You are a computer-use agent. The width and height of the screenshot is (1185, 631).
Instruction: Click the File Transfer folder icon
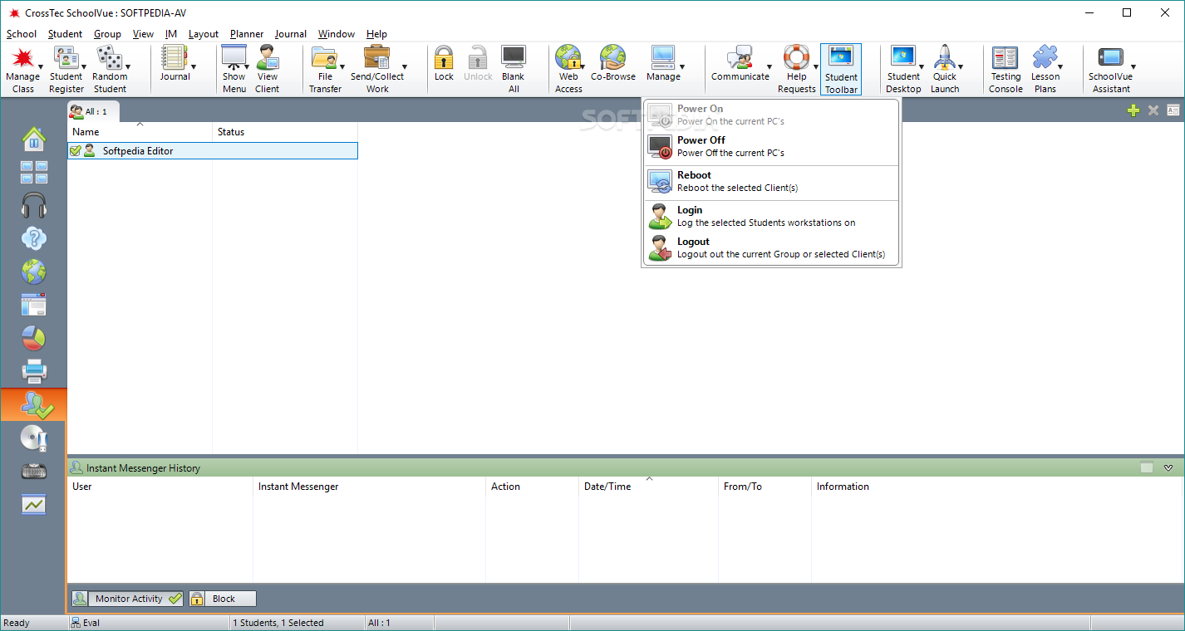tap(324, 58)
